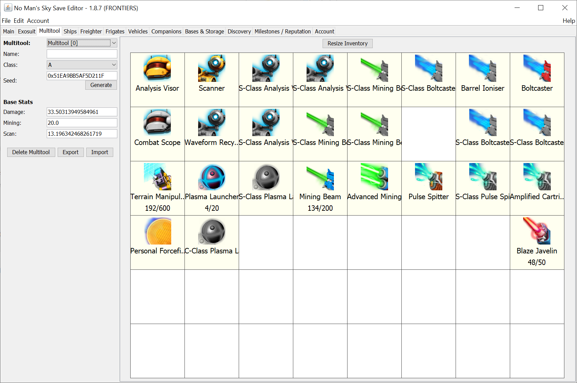The image size is (577, 383).
Task: Click the Delete Multitool button
Action: pyautogui.click(x=31, y=152)
